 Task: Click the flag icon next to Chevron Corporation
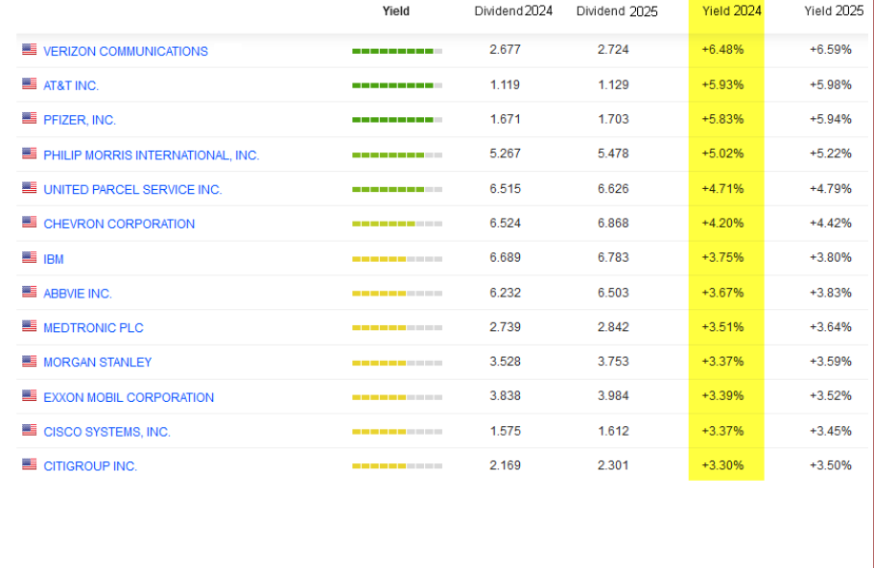(29, 223)
